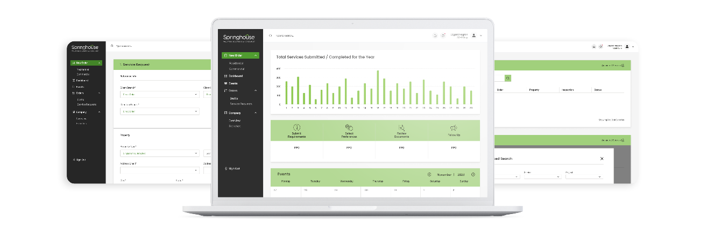Click the tallest bar in the services chart
The image size is (707, 235).
click(378, 87)
